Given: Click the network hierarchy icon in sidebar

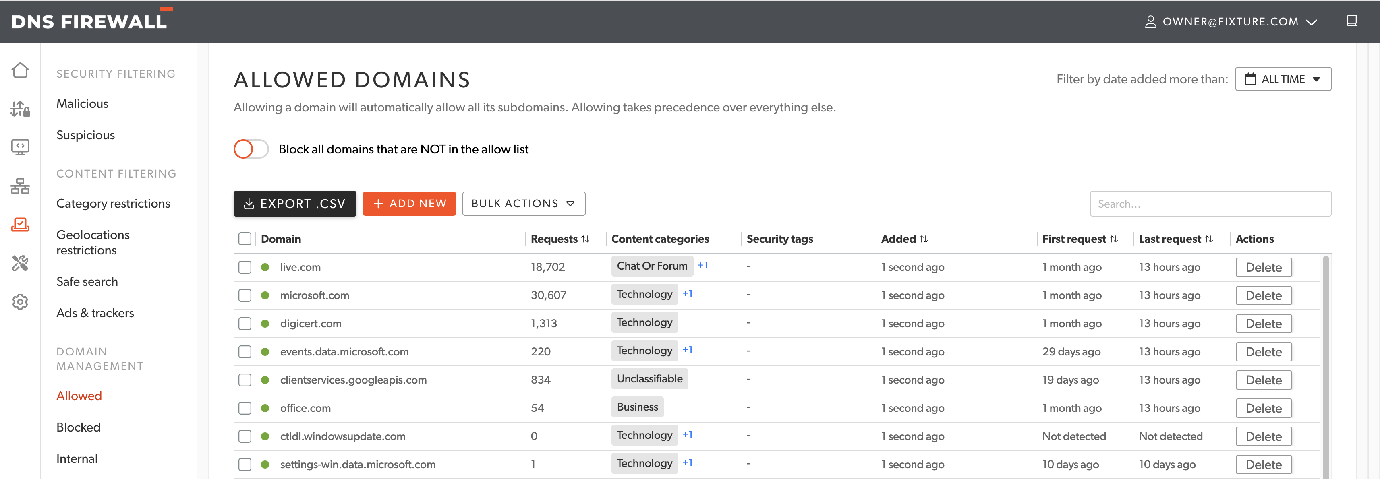Looking at the screenshot, I should (20, 186).
